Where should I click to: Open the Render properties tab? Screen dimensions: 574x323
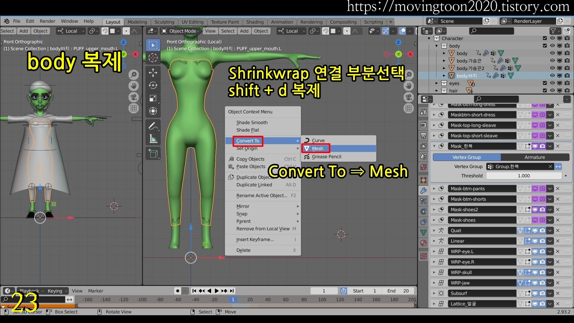(x=423, y=125)
